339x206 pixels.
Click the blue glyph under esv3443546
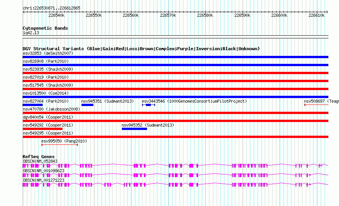click(x=149, y=105)
